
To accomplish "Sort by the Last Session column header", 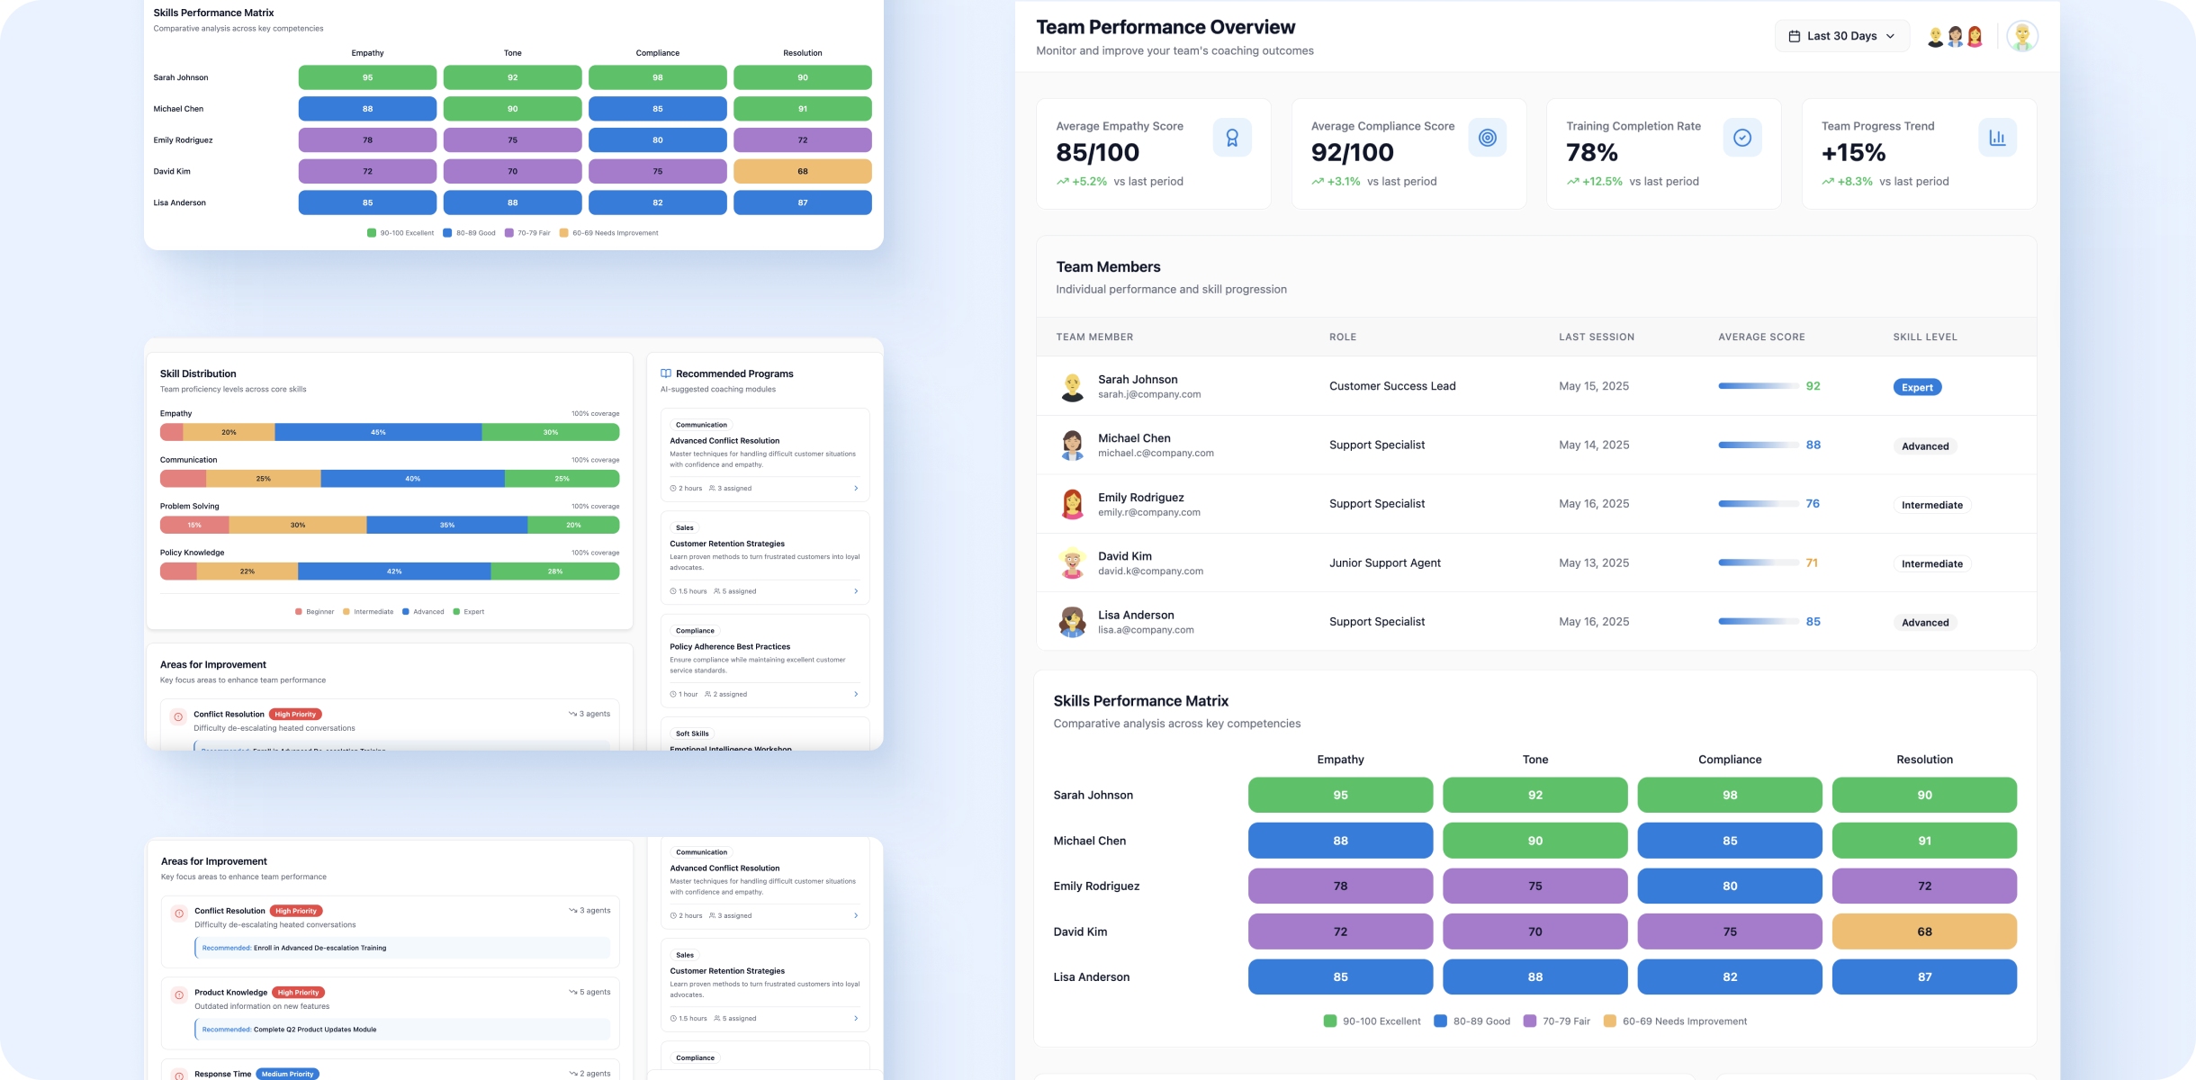I will tap(1597, 337).
